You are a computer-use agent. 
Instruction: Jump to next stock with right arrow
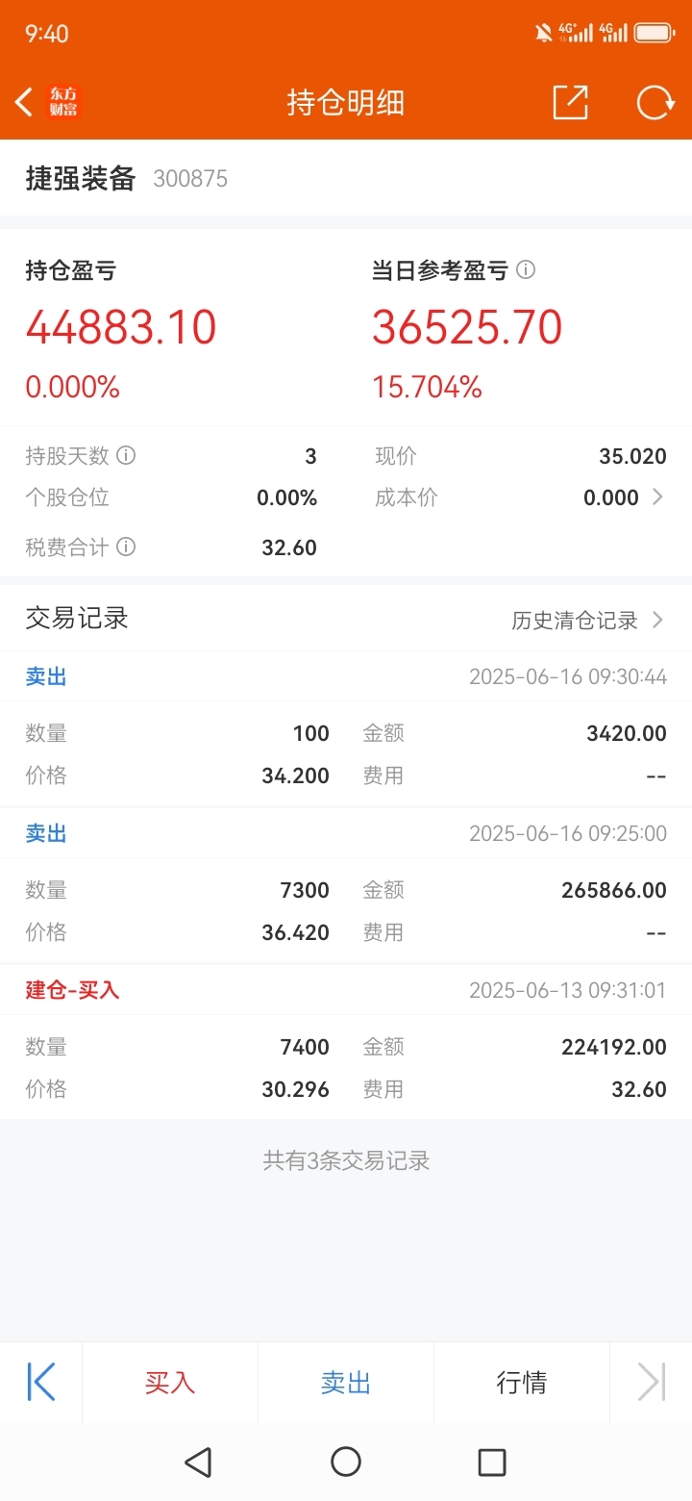coord(652,1383)
